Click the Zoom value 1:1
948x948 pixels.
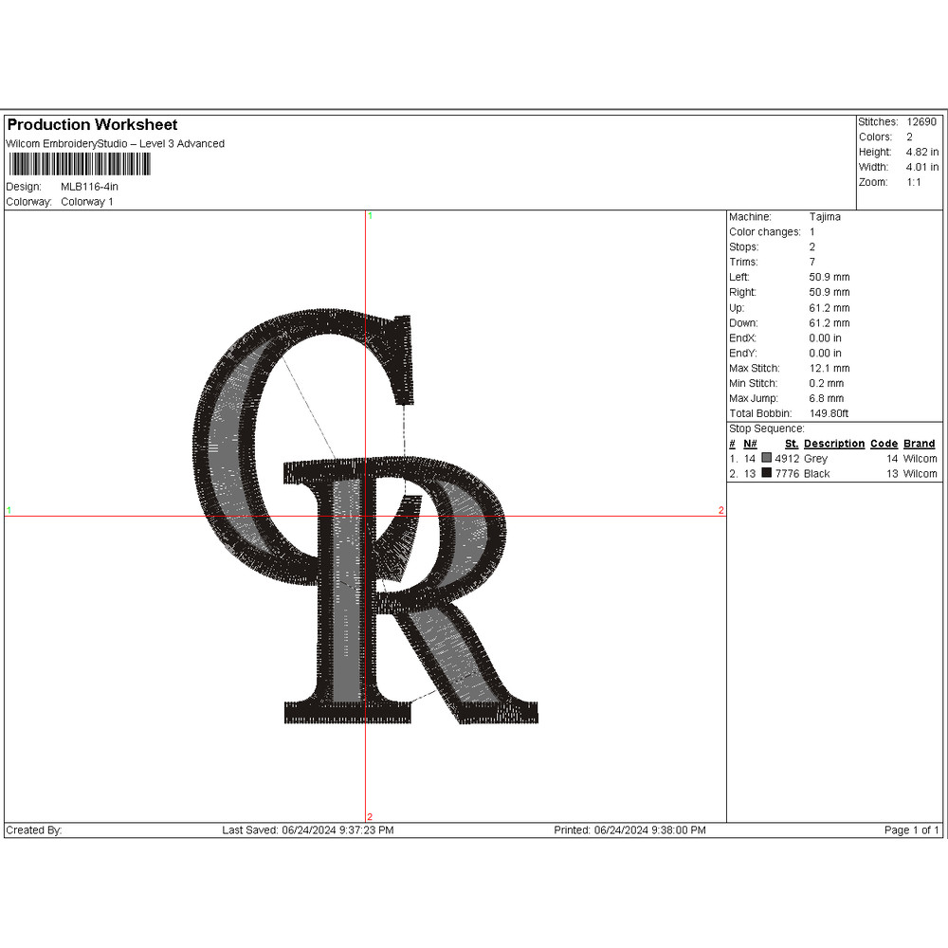click(x=913, y=182)
